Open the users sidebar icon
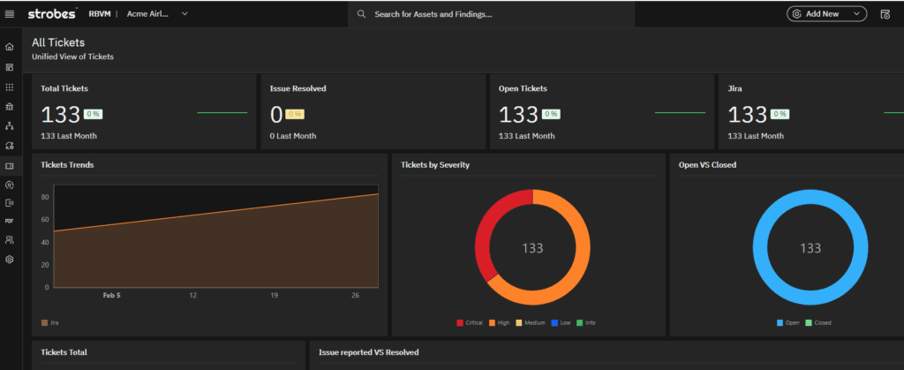The image size is (904, 370). click(10, 239)
